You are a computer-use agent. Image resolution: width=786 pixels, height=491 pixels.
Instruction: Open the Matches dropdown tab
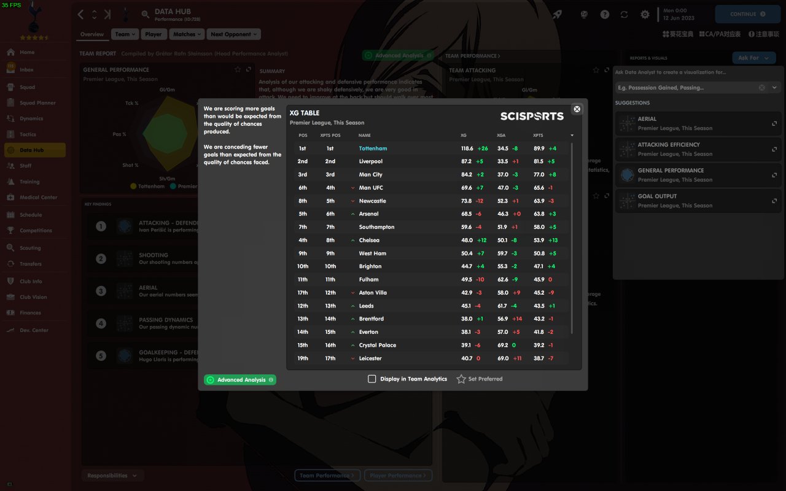pyautogui.click(x=187, y=34)
